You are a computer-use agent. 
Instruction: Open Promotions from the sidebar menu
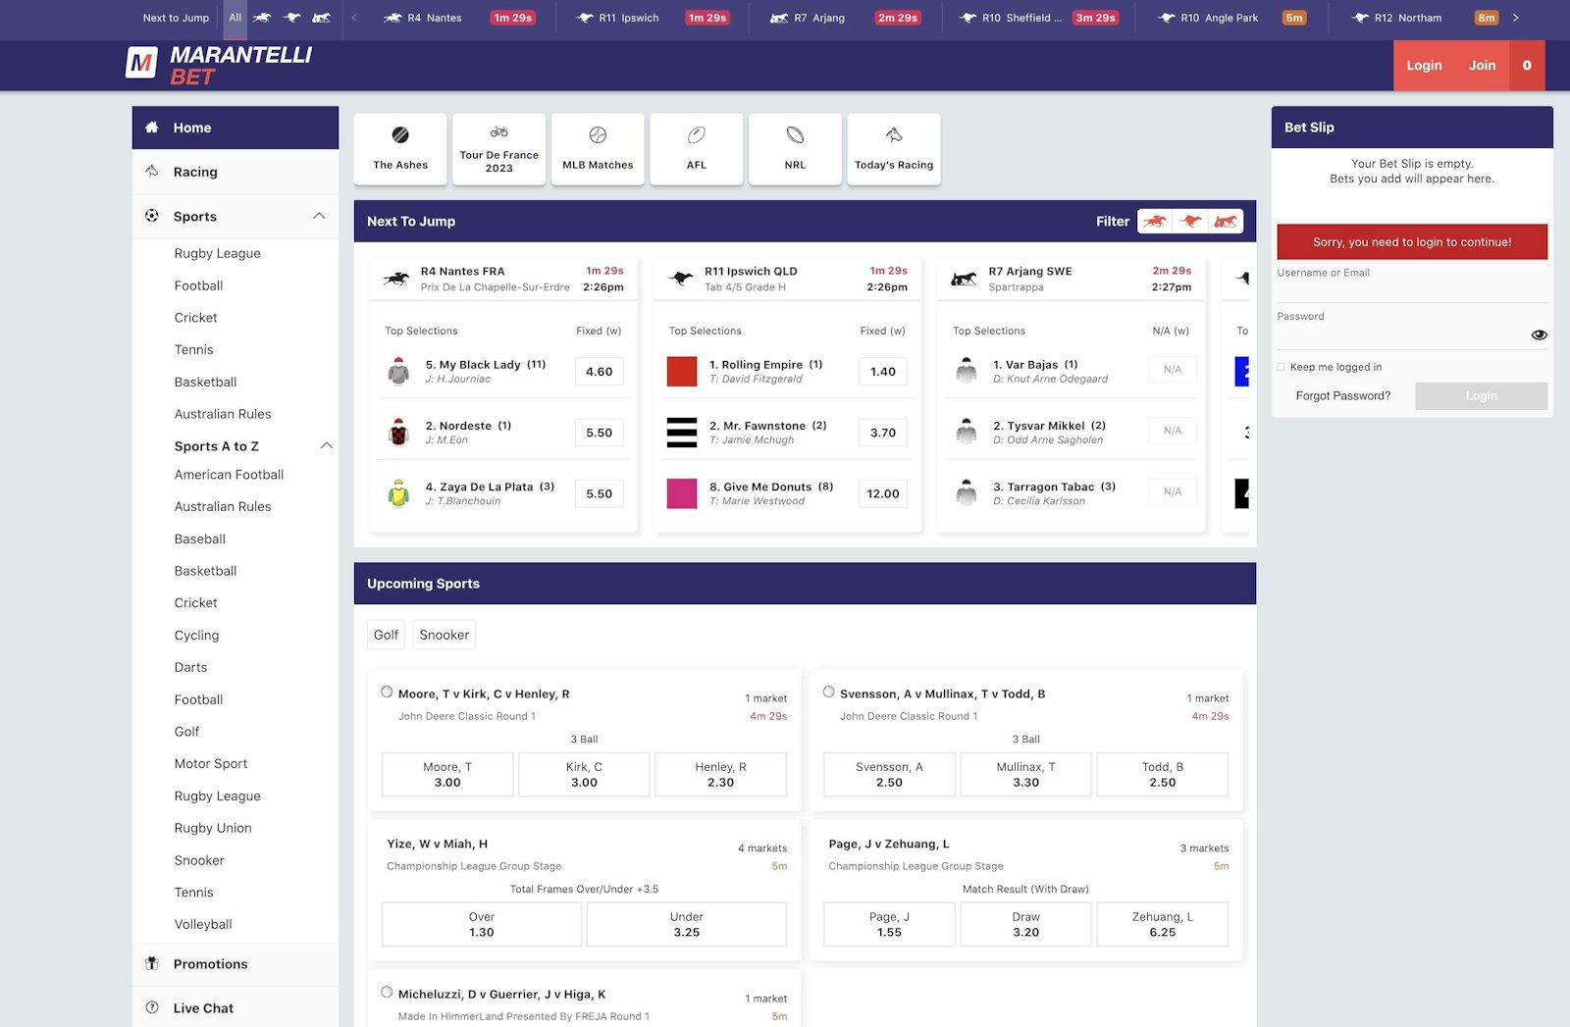click(211, 963)
